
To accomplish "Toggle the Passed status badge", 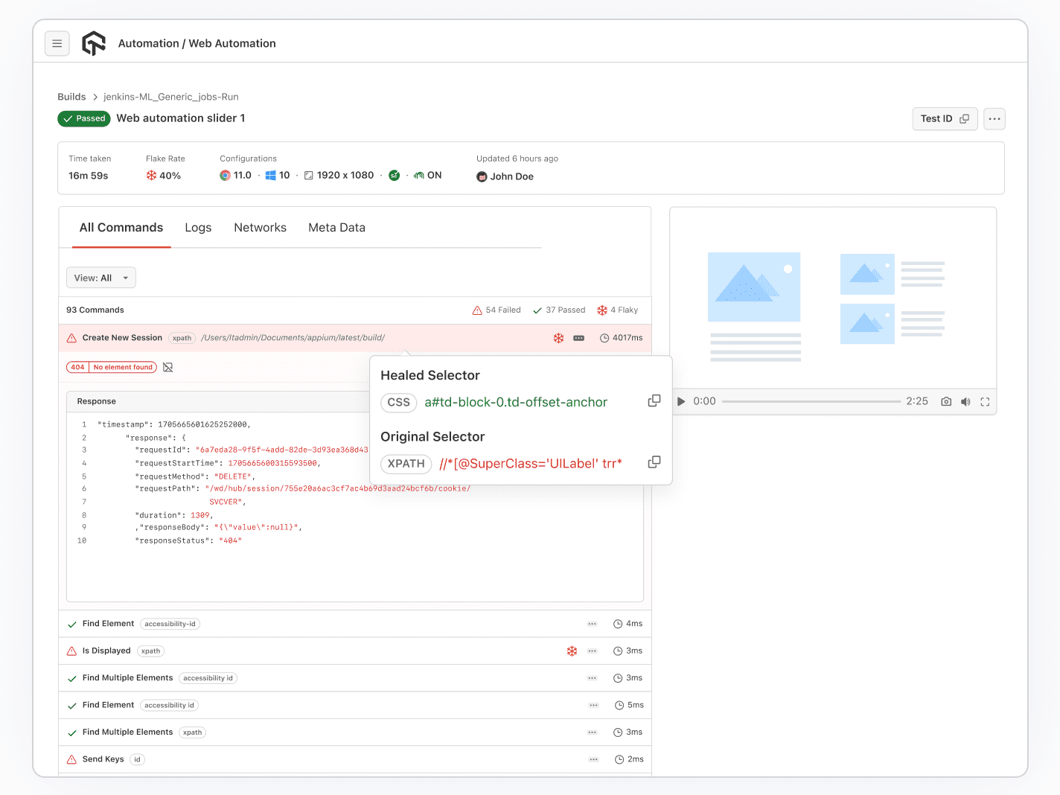I will 83,118.
